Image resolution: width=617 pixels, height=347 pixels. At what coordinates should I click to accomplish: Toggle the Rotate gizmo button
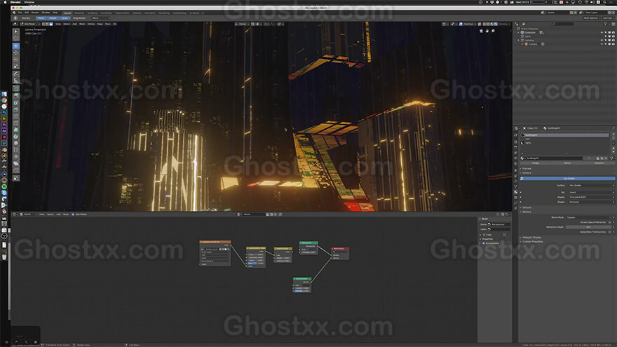coord(53,18)
